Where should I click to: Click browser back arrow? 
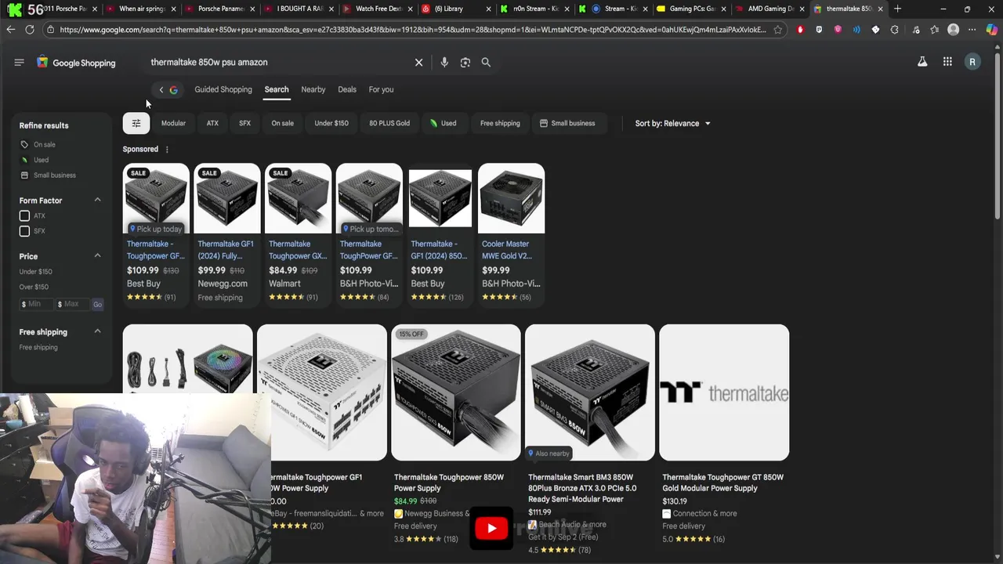10,29
